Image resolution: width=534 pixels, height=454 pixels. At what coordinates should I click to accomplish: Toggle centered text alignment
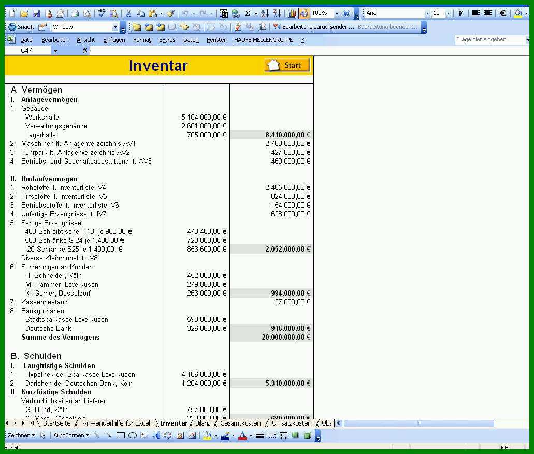488,13
